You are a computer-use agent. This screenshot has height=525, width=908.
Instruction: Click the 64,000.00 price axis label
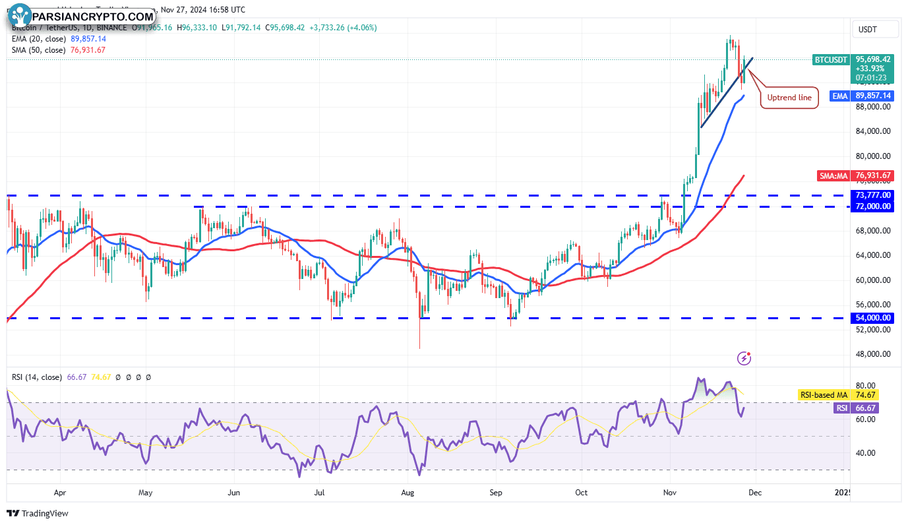874,255
